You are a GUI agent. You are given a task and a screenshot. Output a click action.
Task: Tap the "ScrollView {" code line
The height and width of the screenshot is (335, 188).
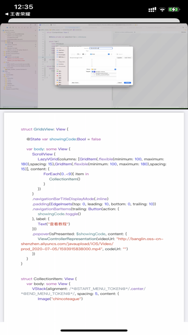pos(44,154)
